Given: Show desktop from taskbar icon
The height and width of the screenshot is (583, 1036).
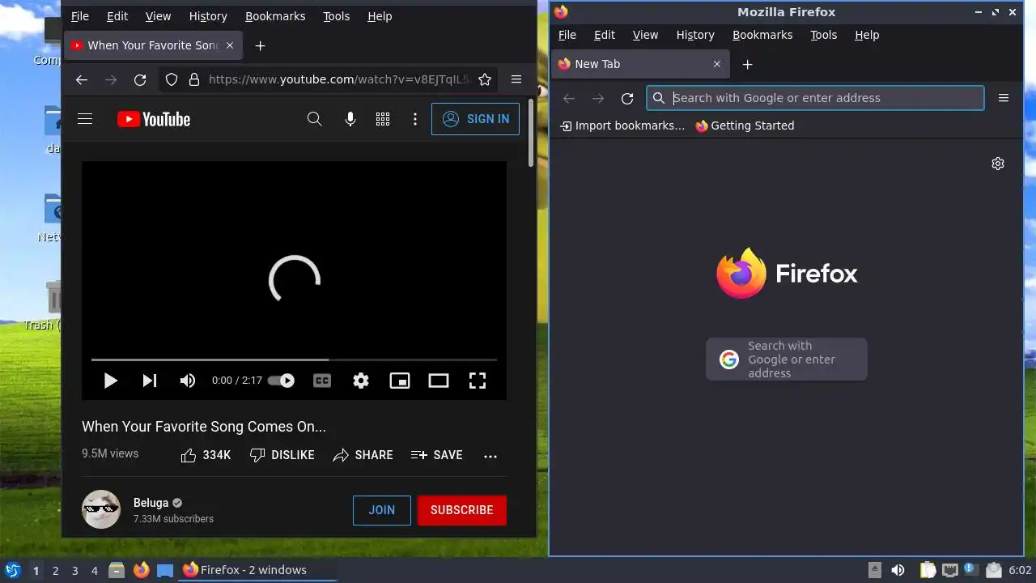Looking at the screenshot, I should click(x=165, y=570).
